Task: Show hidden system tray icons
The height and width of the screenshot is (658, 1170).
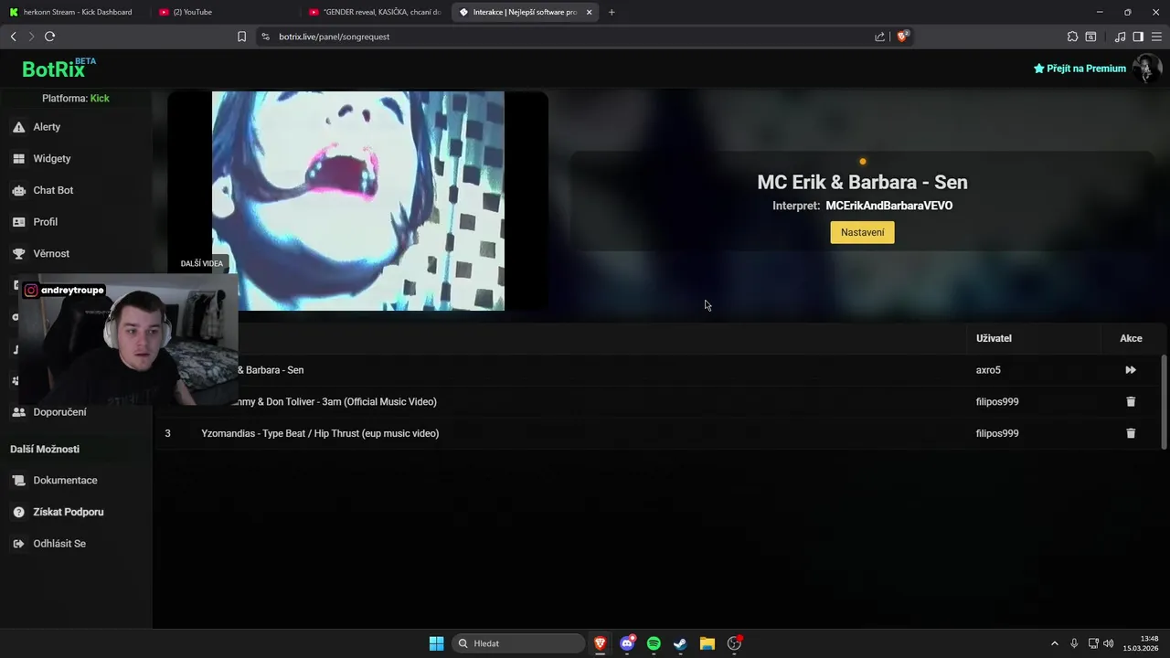Action: click(x=1054, y=643)
